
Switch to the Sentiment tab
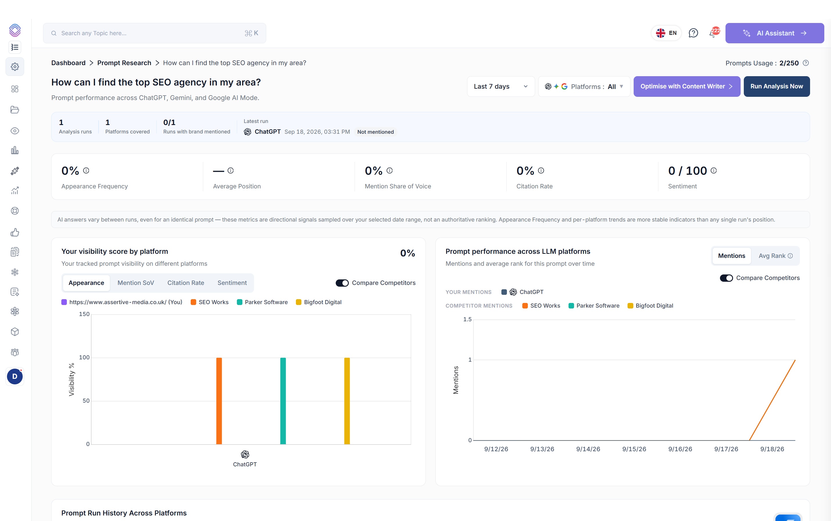click(x=232, y=283)
